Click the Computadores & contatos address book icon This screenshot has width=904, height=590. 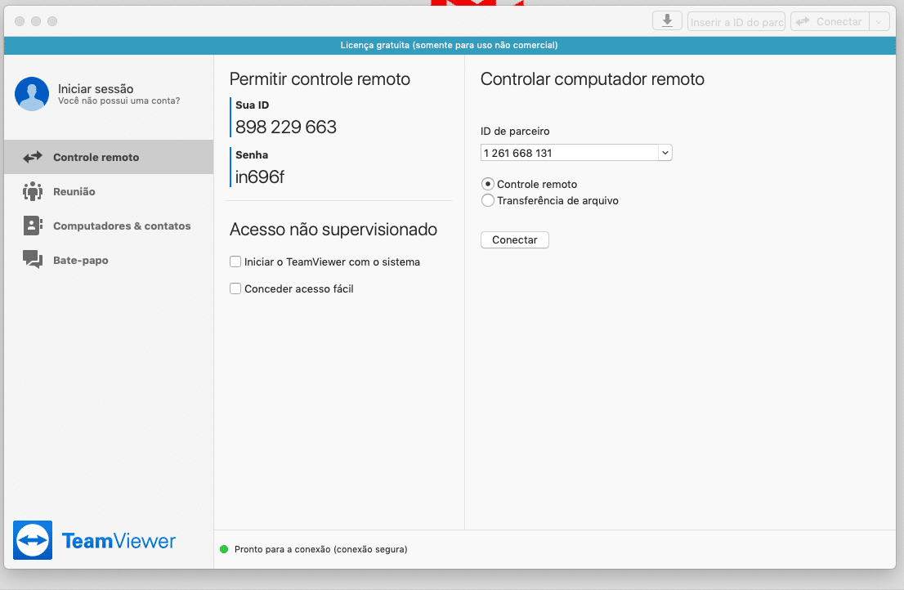click(33, 226)
